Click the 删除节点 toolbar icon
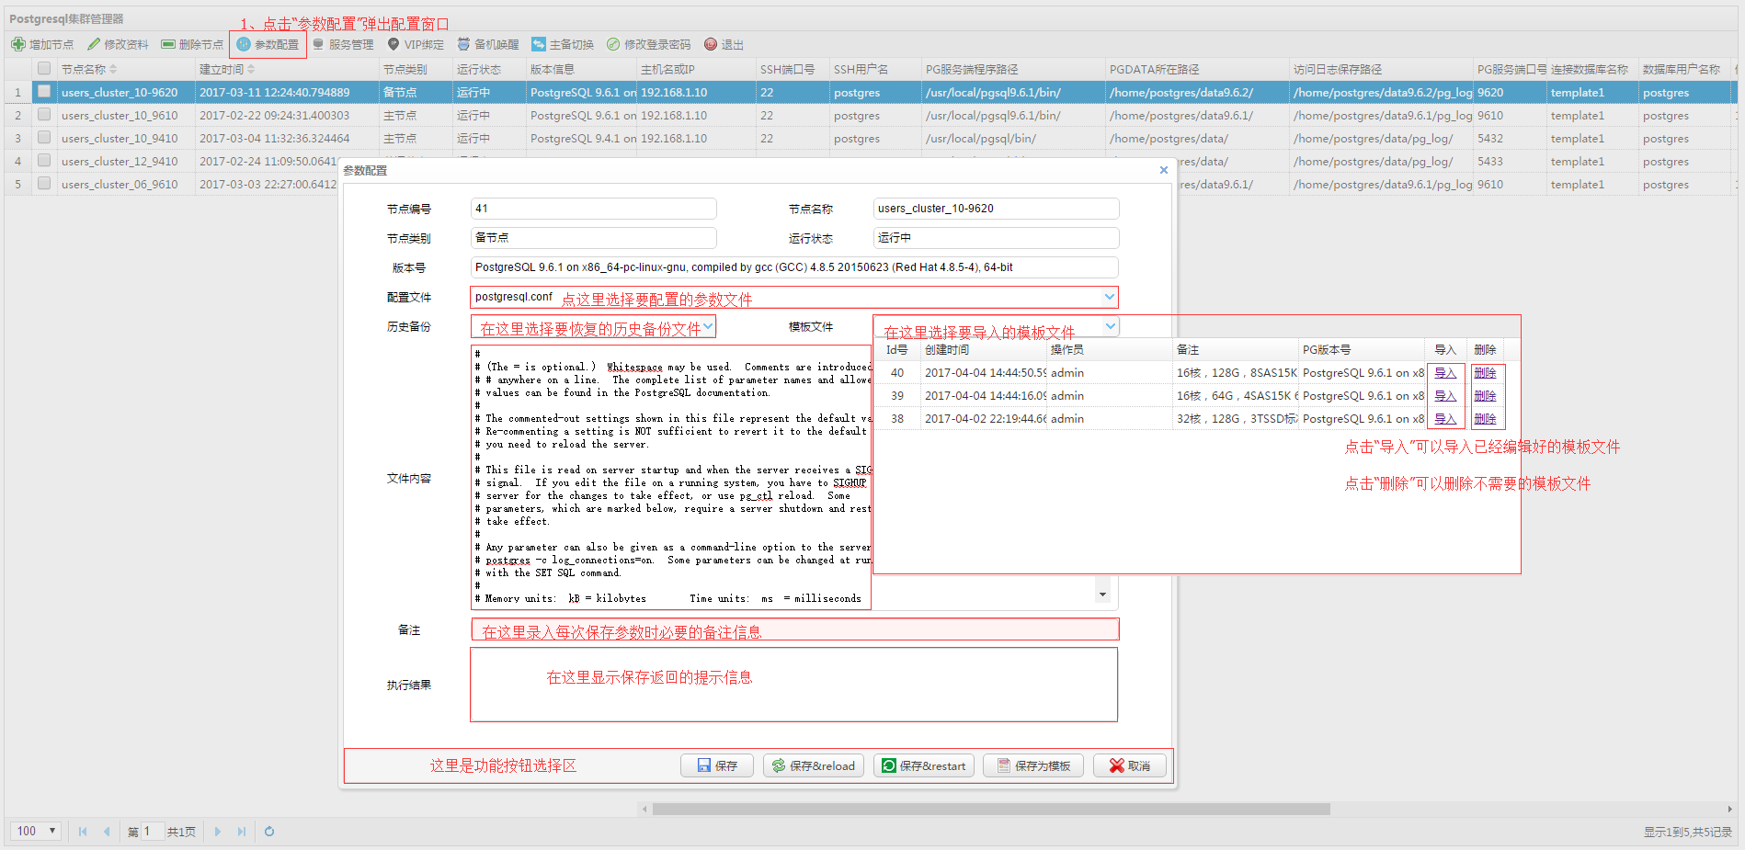1745x850 pixels. 168,44
